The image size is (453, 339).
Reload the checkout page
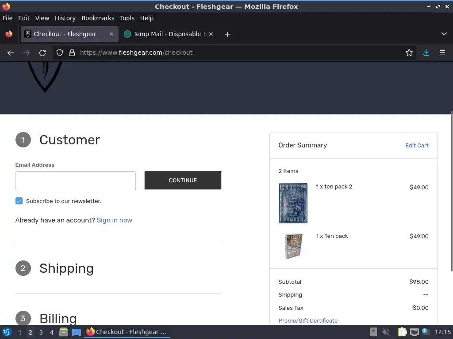42,53
